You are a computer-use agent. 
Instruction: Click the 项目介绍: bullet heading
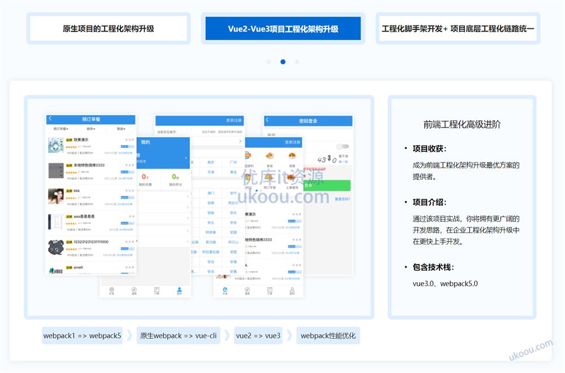coord(429,203)
